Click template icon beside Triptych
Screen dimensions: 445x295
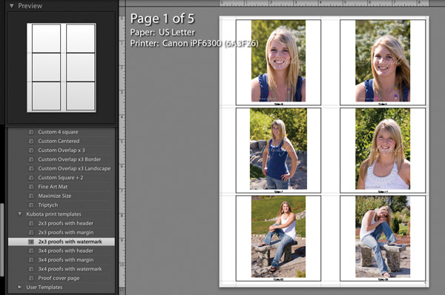(31, 205)
